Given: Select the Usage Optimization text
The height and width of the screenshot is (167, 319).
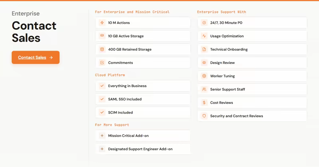Looking at the screenshot, I should click(227, 36).
